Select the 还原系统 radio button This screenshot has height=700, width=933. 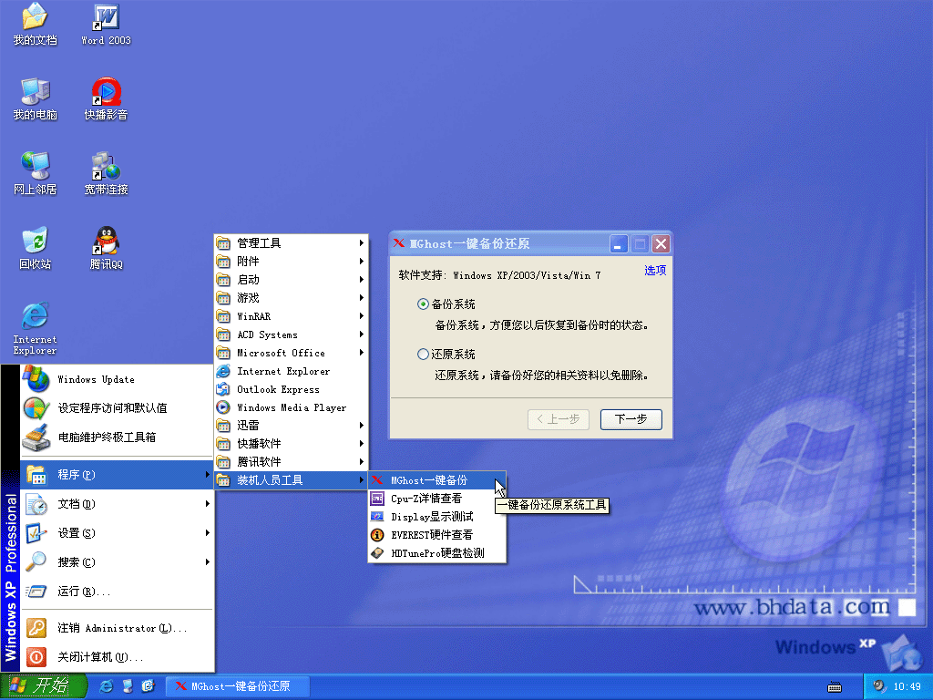click(x=423, y=355)
